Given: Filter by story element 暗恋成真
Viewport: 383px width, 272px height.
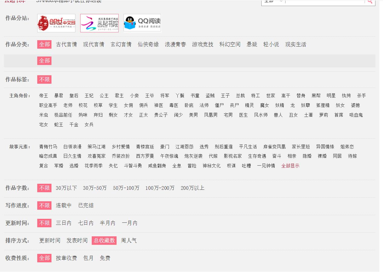Looking at the screenshot, I should [48, 156].
